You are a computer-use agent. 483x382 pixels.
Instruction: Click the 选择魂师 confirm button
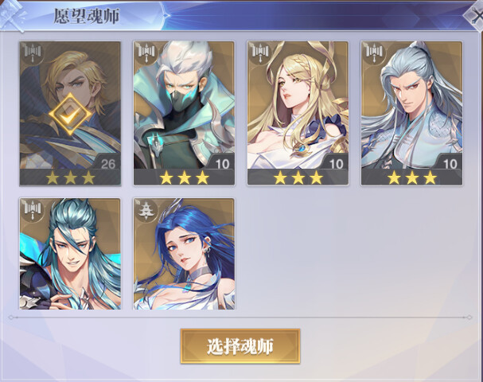pyautogui.click(x=240, y=346)
